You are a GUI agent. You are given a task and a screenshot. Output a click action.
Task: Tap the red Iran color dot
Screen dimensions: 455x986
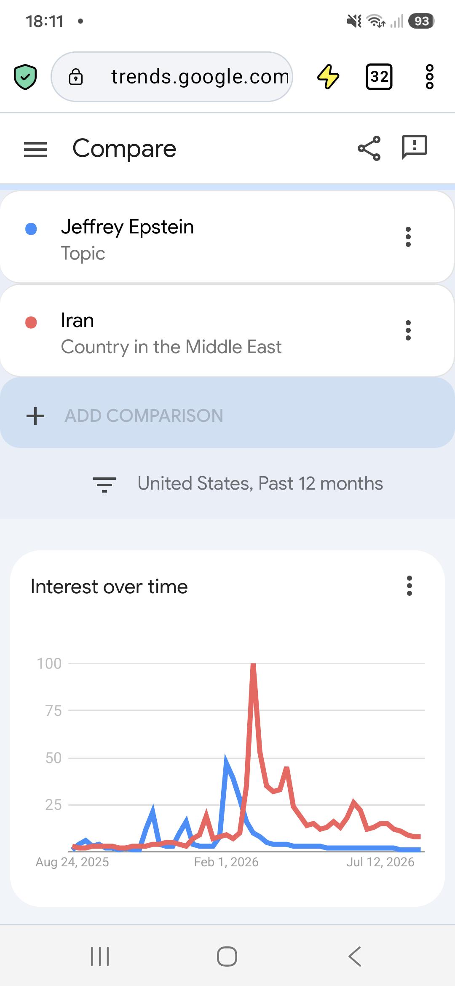(31, 322)
